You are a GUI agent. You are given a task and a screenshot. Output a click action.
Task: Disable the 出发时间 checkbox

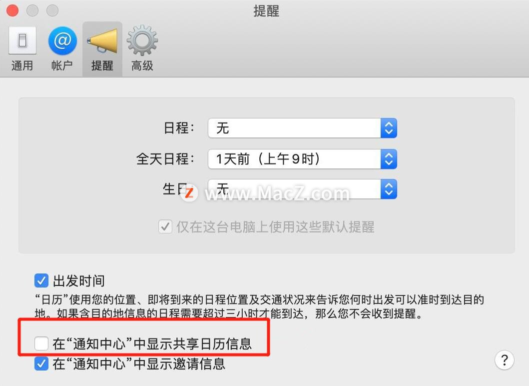tap(41, 280)
